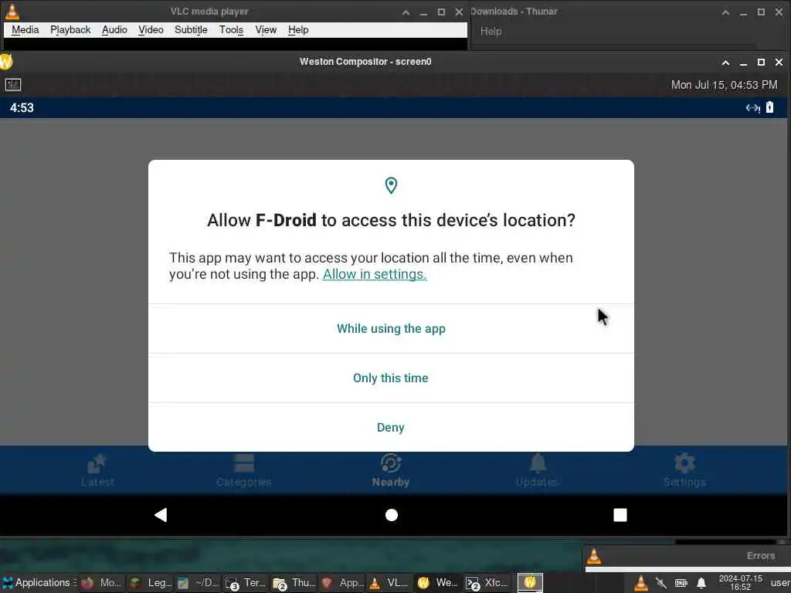791x593 pixels.
Task: Switch to 'Thu...' Thunar taskbar group
Action: click(x=294, y=583)
